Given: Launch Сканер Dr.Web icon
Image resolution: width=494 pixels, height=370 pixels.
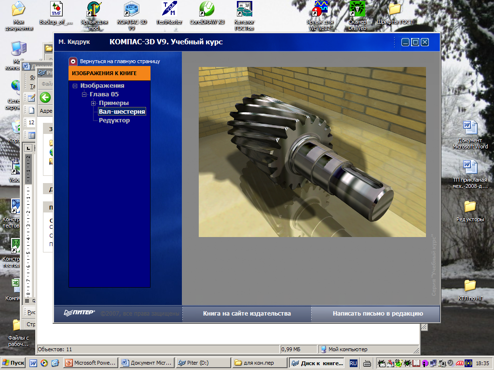Looking at the screenshot, I should click(x=357, y=16).
